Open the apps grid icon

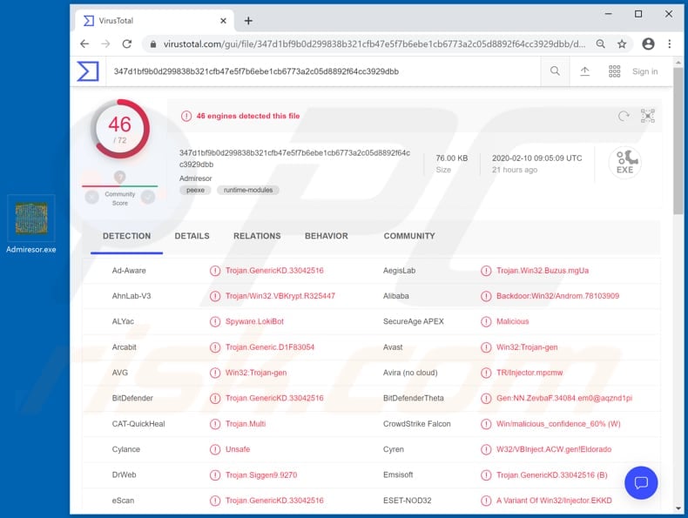(x=614, y=71)
